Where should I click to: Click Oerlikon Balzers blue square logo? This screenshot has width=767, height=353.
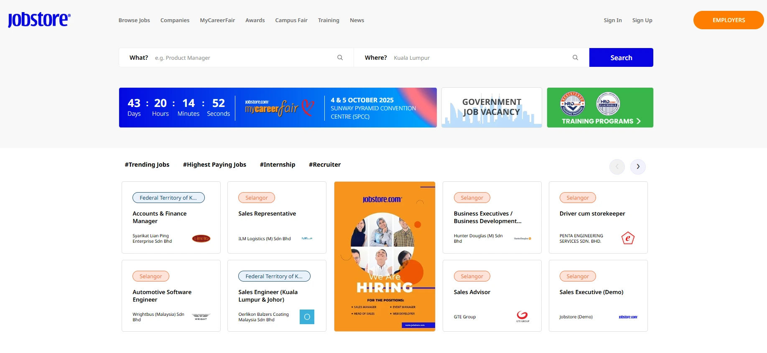pyautogui.click(x=307, y=317)
